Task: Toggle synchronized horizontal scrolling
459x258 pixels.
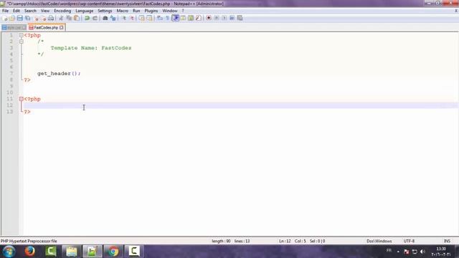Action: pos(150,18)
